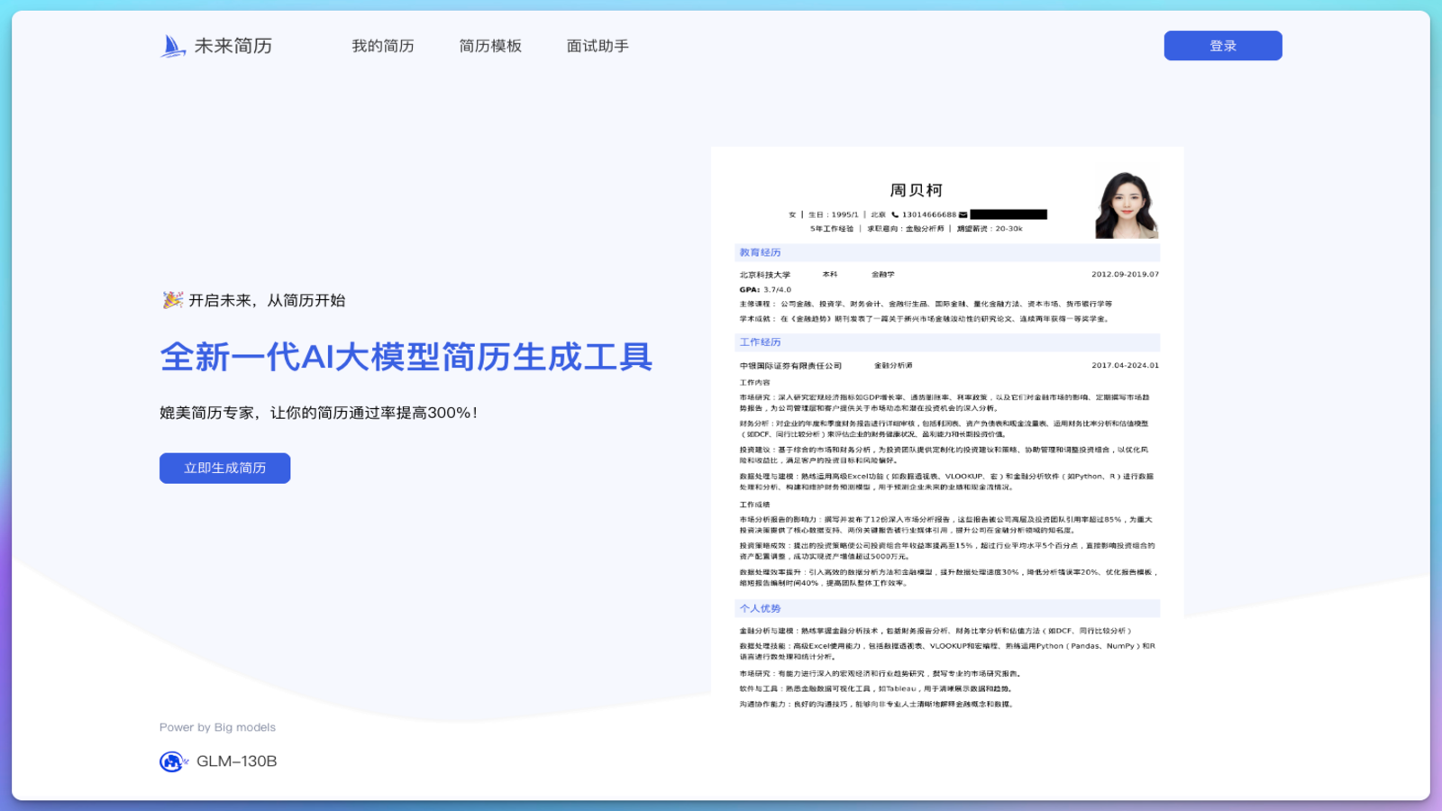Click the GLM-130B round logo icon
The width and height of the screenshot is (1442, 811).
pyautogui.click(x=172, y=761)
